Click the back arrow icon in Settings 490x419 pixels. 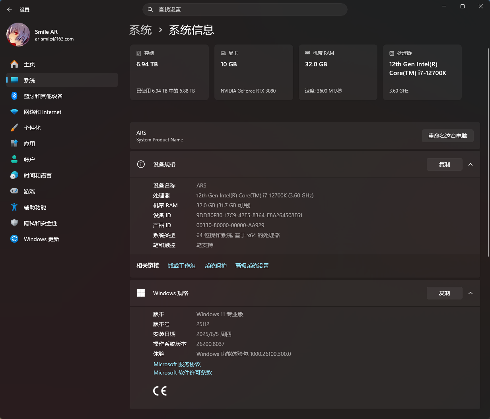[x=10, y=10]
